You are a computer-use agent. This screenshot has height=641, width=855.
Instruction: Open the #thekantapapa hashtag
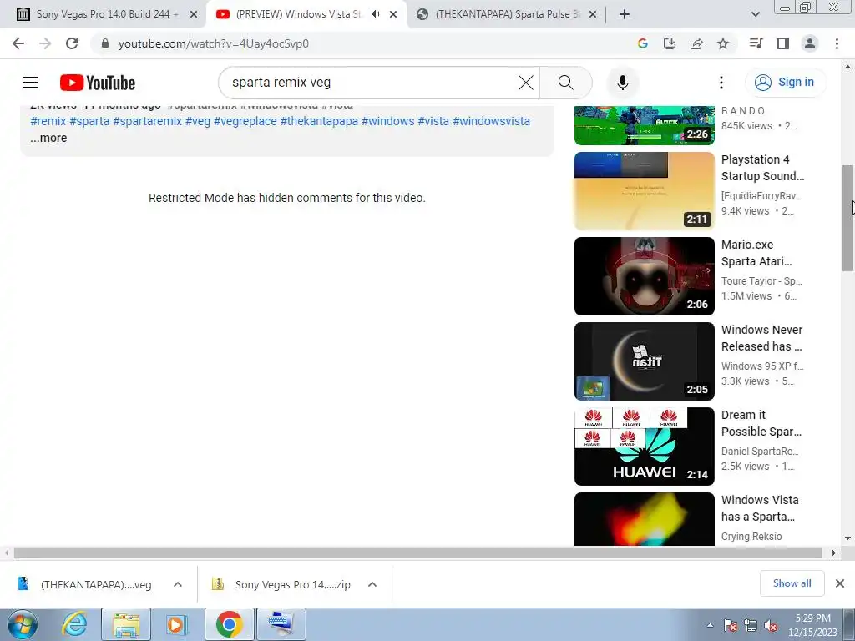tap(319, 121)
